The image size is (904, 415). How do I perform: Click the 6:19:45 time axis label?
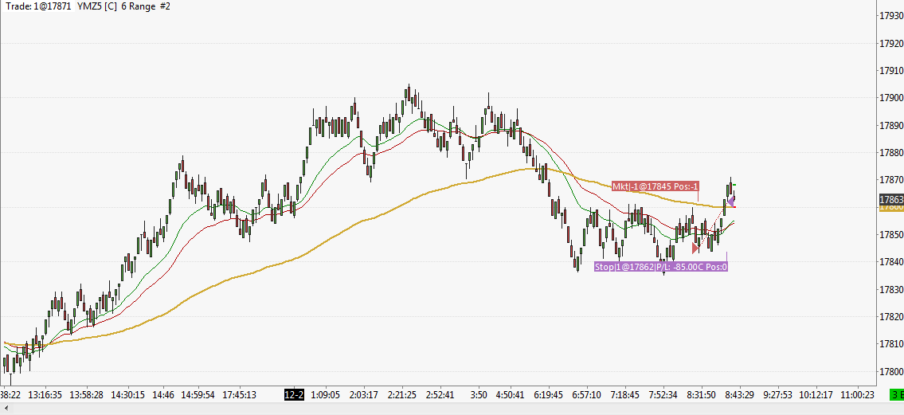(548, 395)
